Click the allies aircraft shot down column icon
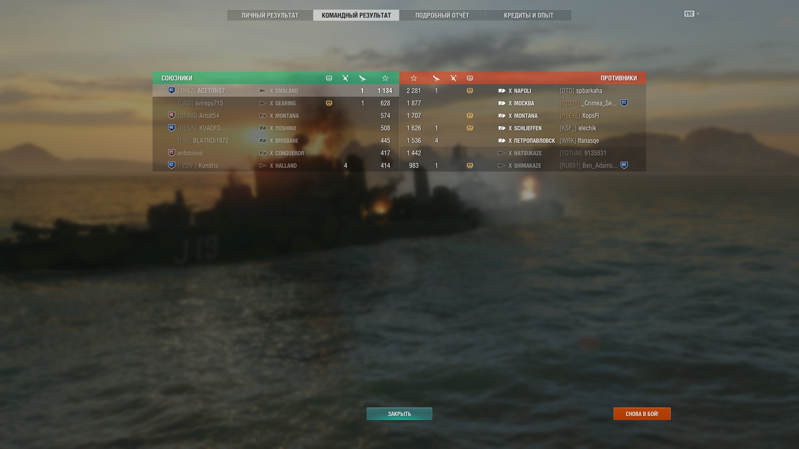 click(x=362, y=78)
